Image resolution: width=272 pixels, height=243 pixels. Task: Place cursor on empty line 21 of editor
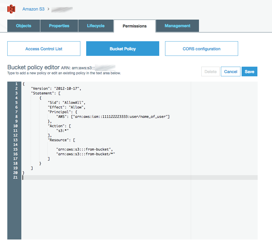pyautogui.click(x=139, y=177)
